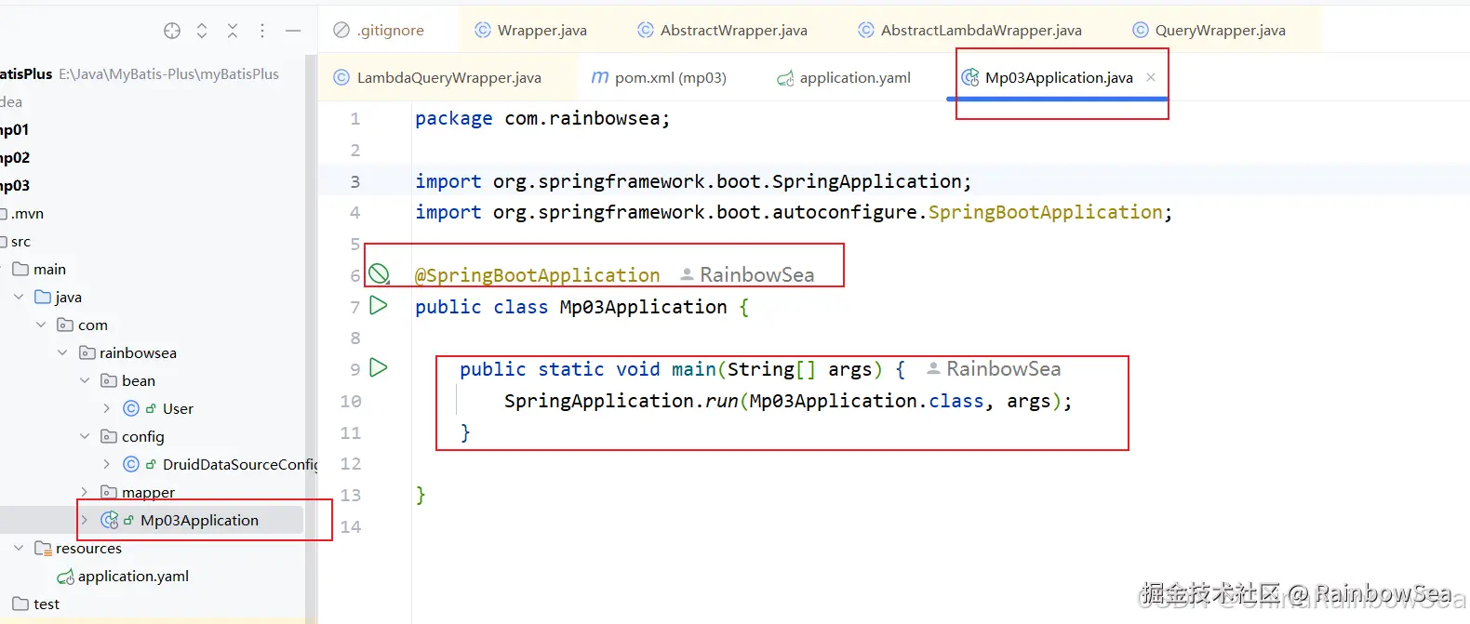
Task: Select mp03 module in project tree
Action: pyautogui.click(x=15, y=185)
